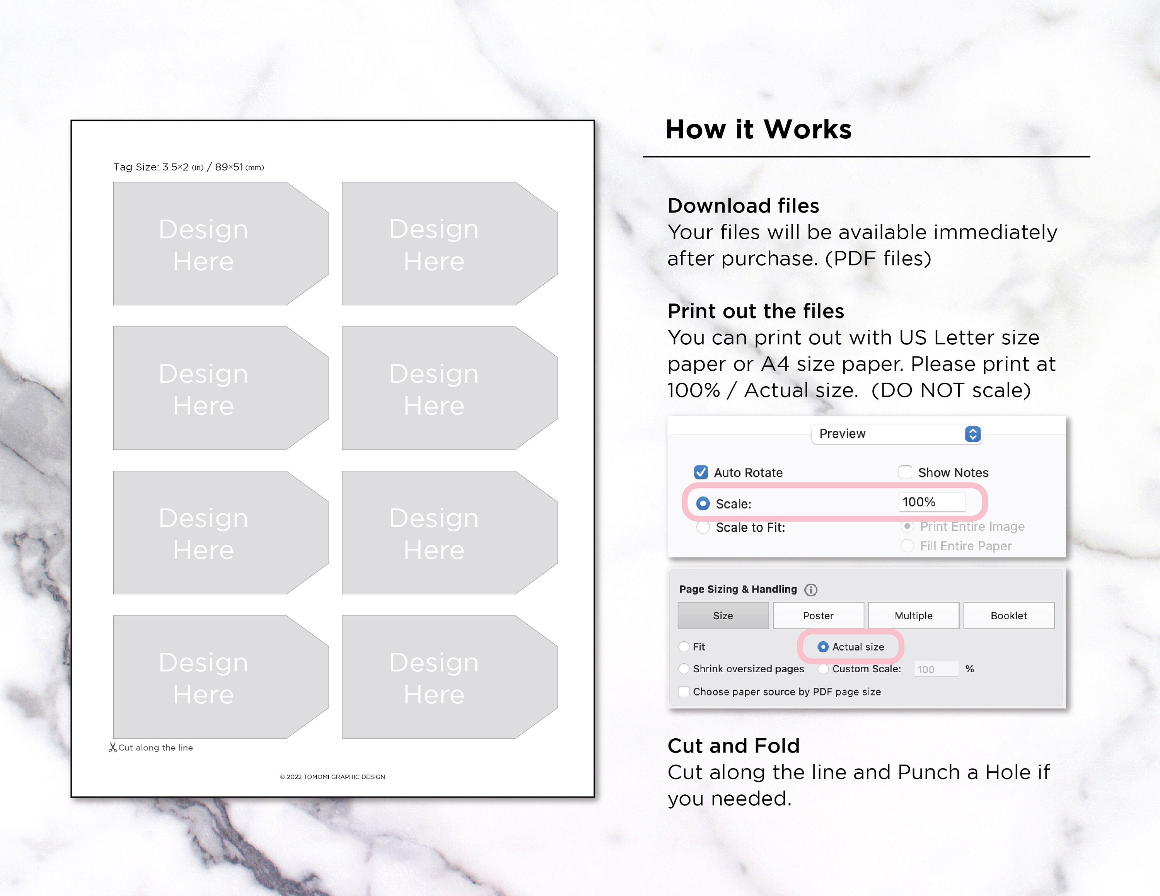Viewport: 1160px width, 896px height.
Task: Choose the Print Entire Image option
Action: pos(907,526)
